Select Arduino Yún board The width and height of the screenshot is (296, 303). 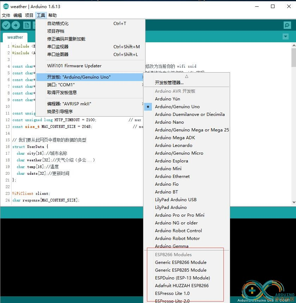tap(187, 99)
